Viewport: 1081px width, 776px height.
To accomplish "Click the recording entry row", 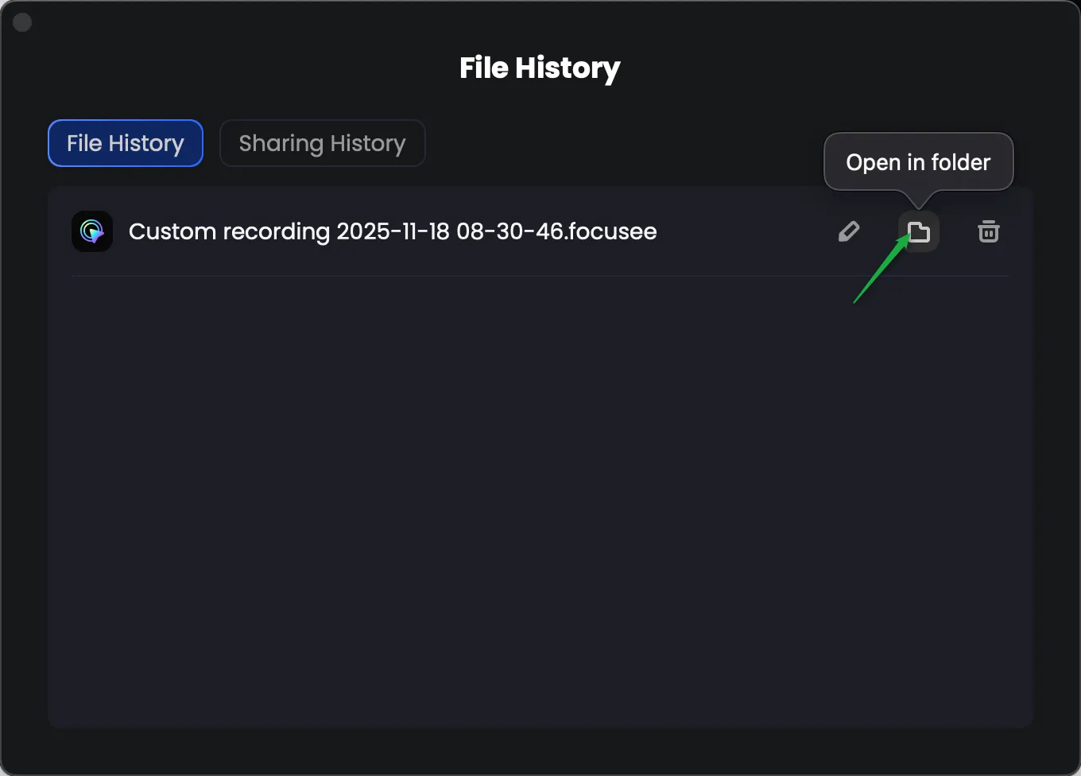I will [477, 231].
